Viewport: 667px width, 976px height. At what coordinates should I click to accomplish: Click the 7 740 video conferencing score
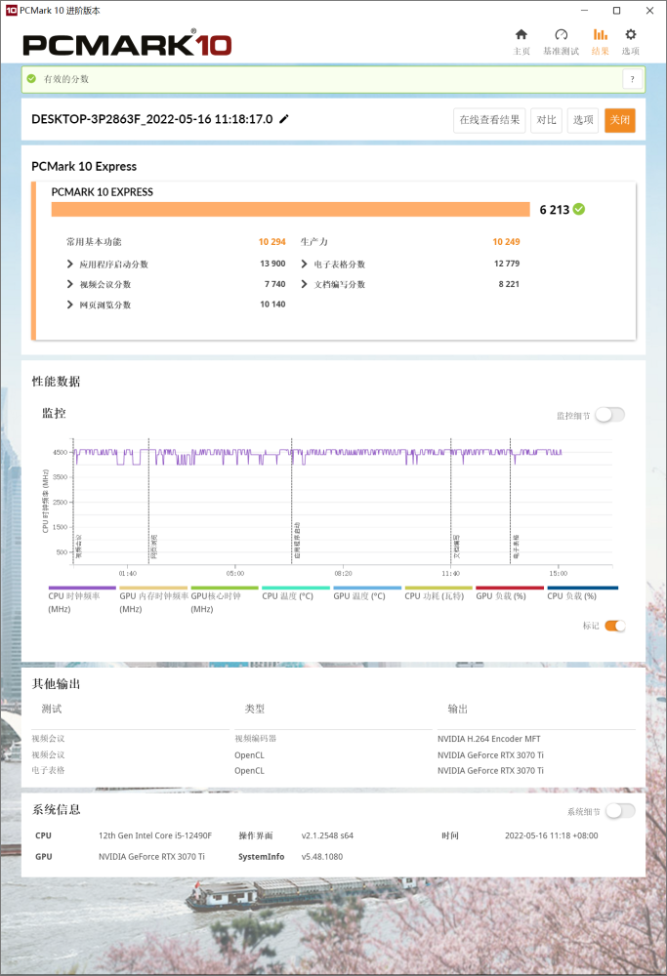click(x=274, y=284)
